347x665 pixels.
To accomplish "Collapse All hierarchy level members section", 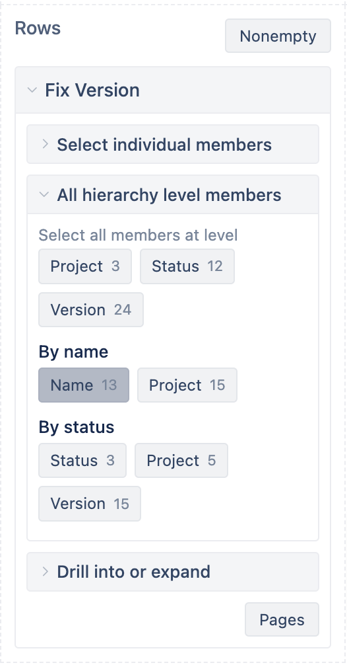I will click(173, 194).
